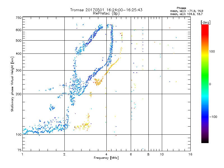The image size is (224, 168).
Task: Click the 'Frequency [MHz]' axis title
Action: pyautogui.click(x=106, y=158)
